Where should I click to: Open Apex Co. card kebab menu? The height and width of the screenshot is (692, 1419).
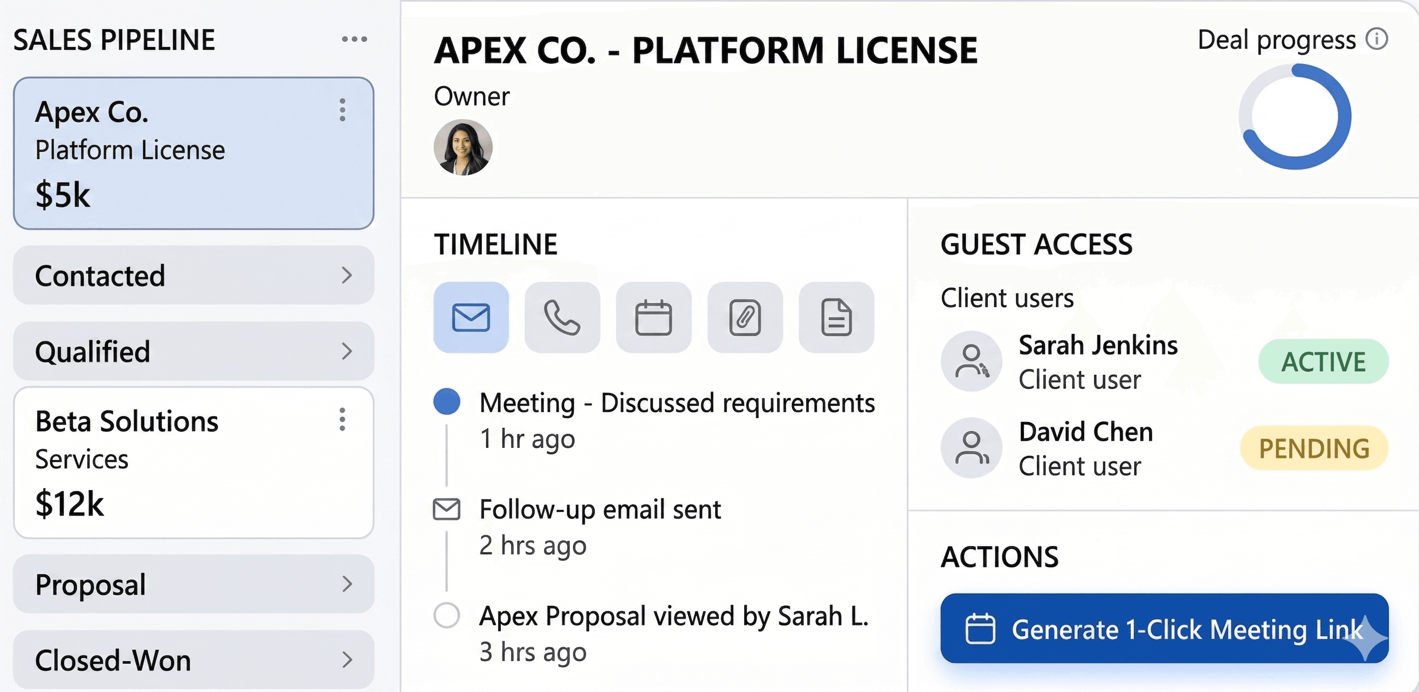pos(343,110)
